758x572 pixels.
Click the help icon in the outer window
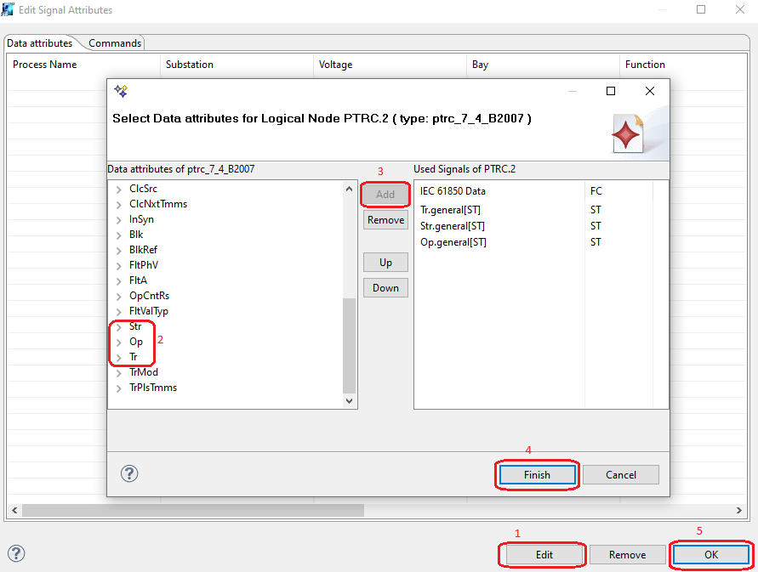pos(16,553)
